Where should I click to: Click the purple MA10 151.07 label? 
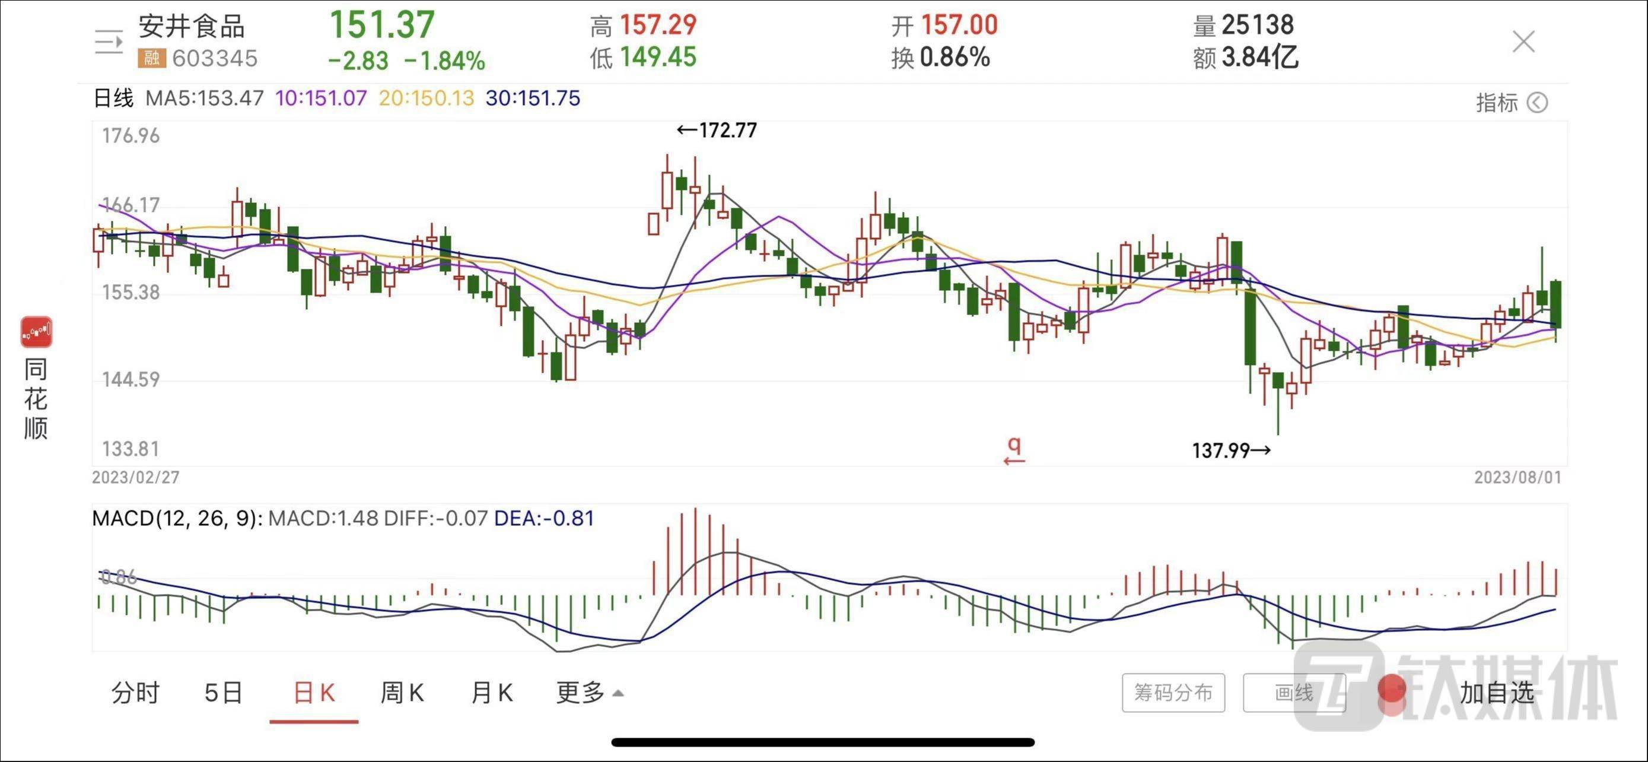pyautogui.click(x=321, y=98)
